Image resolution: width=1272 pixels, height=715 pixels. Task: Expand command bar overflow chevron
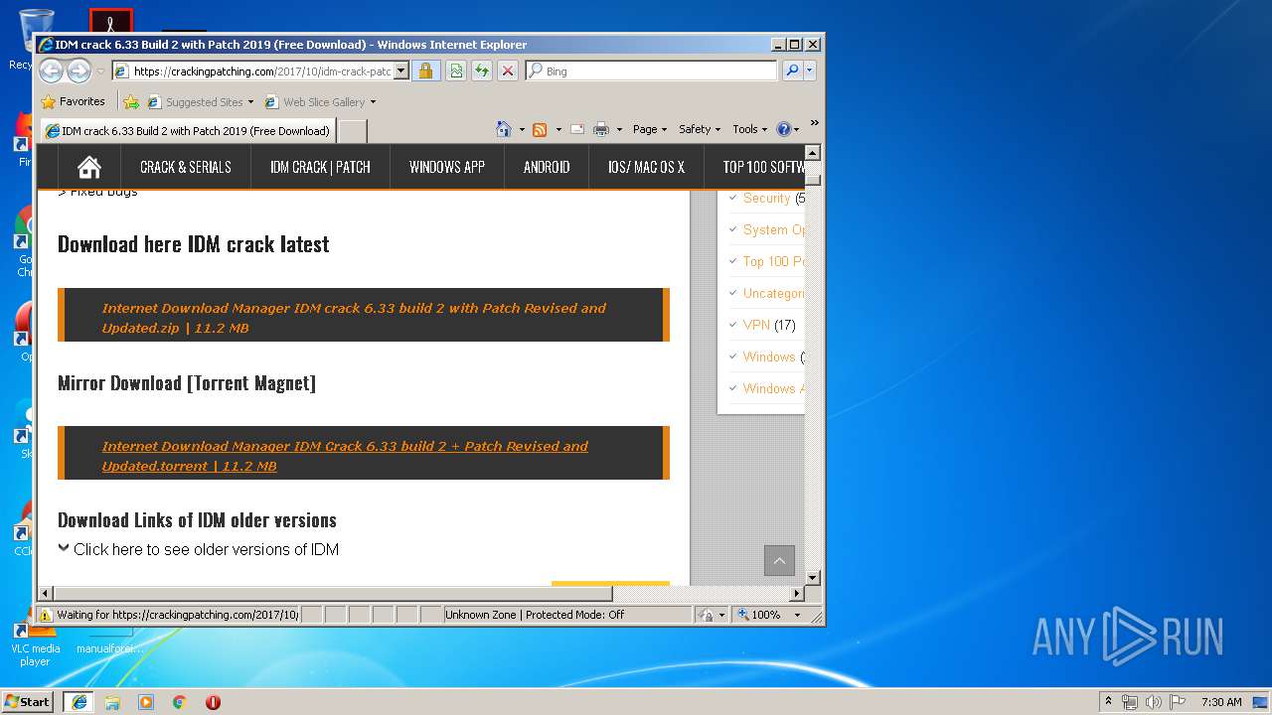[x=814, y=124]
